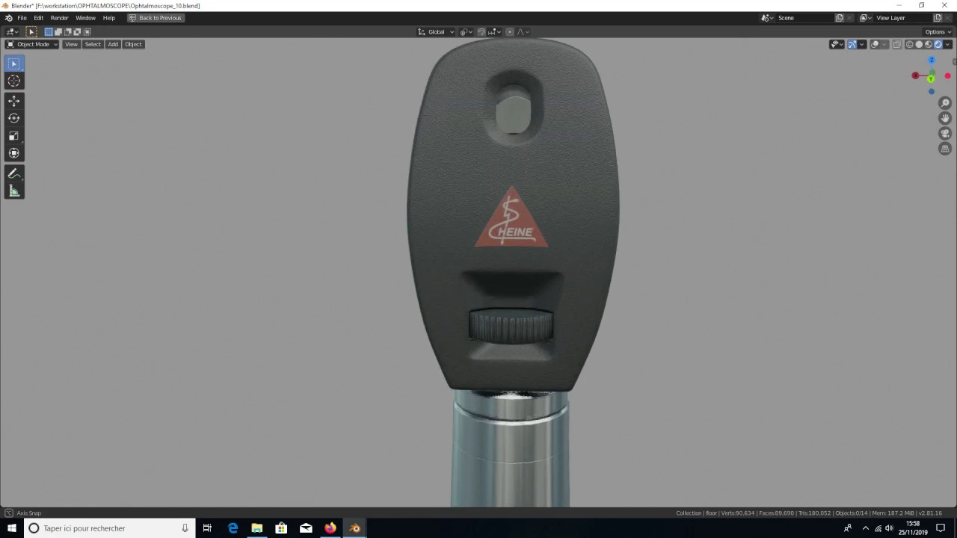Click the pan view hand gizmo
957x538 pixels.
pyautogui.click(x=945, y=118)
